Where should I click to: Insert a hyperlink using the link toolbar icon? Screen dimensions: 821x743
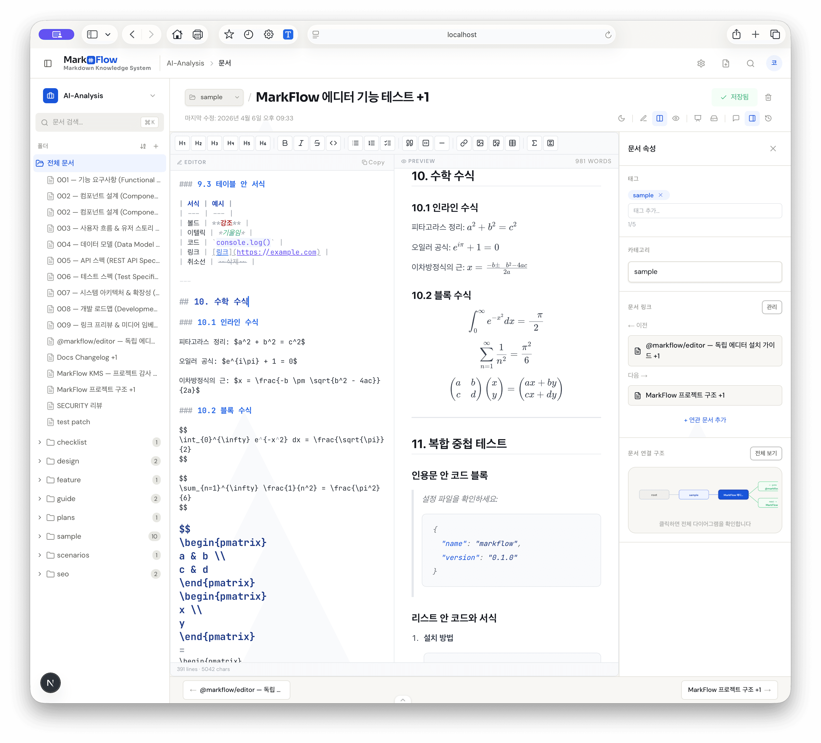464,143
